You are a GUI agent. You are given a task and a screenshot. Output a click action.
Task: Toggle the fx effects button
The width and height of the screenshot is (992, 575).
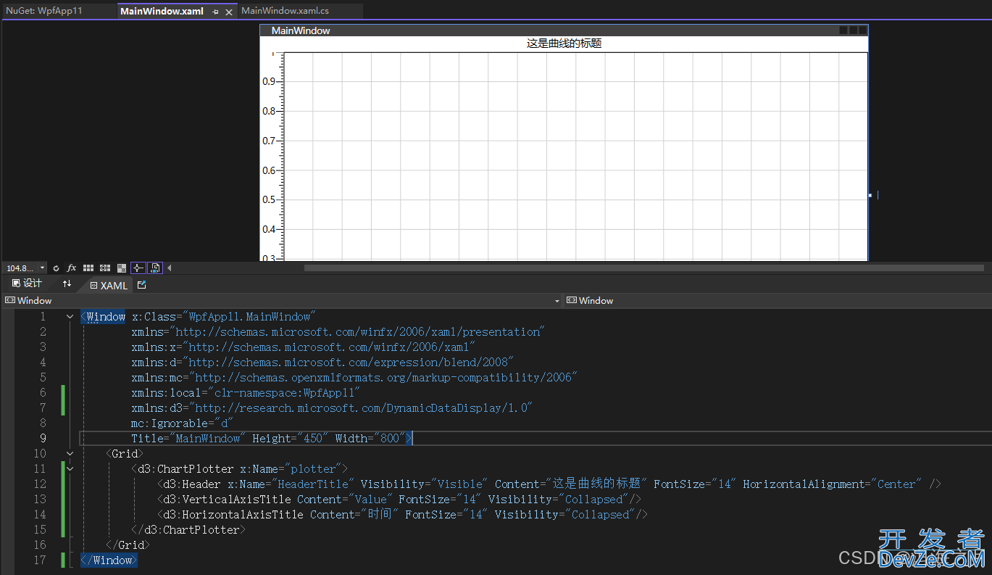coord(72,268)
